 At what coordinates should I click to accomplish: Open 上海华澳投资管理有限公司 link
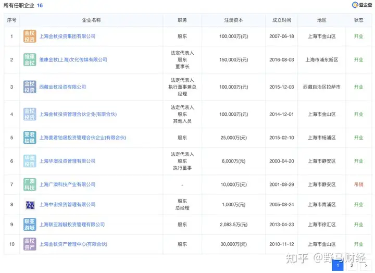[67, 161]
